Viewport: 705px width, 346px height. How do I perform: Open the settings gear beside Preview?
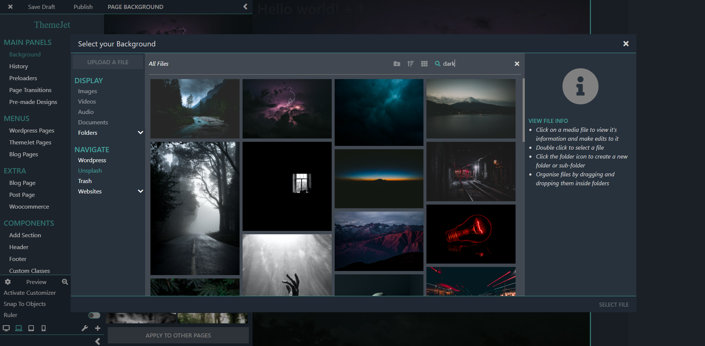[8, 281]
